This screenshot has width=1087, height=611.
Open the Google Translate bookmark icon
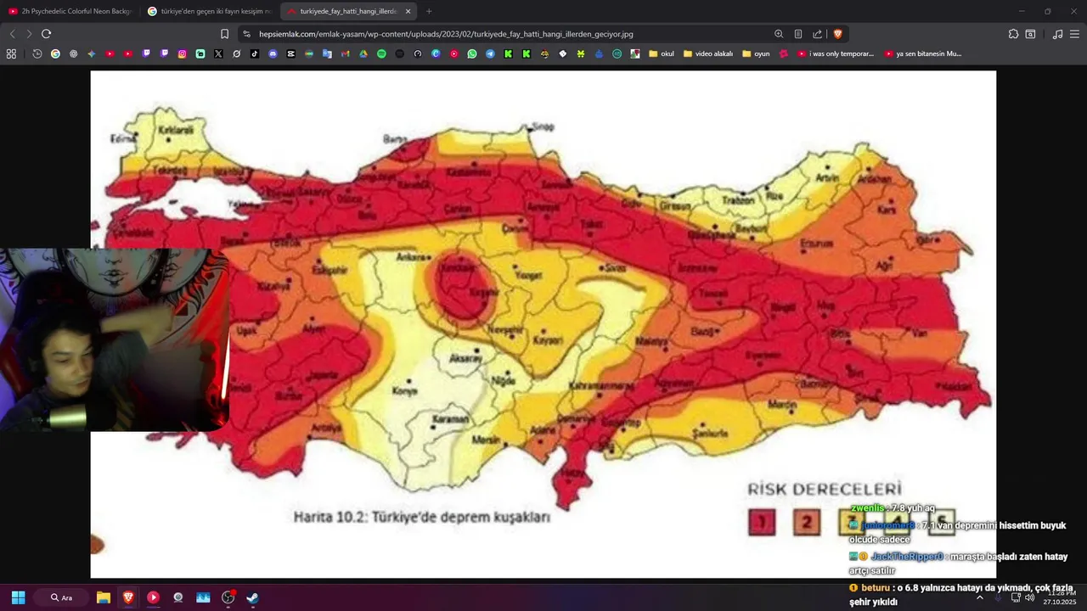pyautogui.click(x=327, y=53)
